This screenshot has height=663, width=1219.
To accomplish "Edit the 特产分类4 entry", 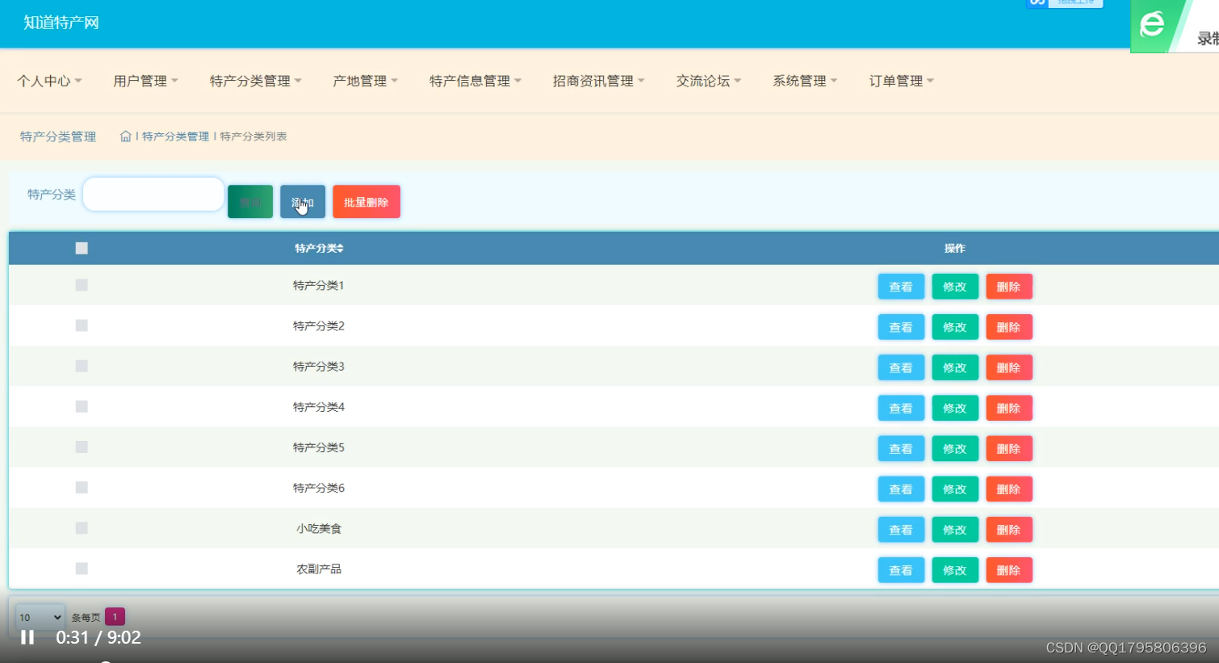I will [955, 408].
